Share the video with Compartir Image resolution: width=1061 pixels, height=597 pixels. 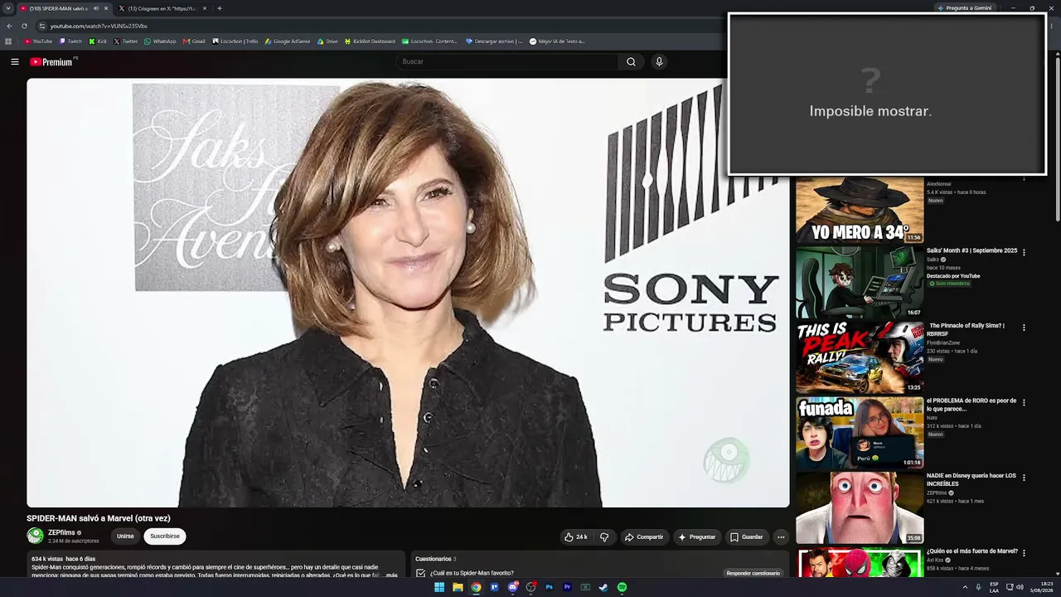point(644,537)
